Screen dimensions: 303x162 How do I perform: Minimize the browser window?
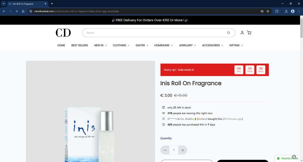point(283,4)
